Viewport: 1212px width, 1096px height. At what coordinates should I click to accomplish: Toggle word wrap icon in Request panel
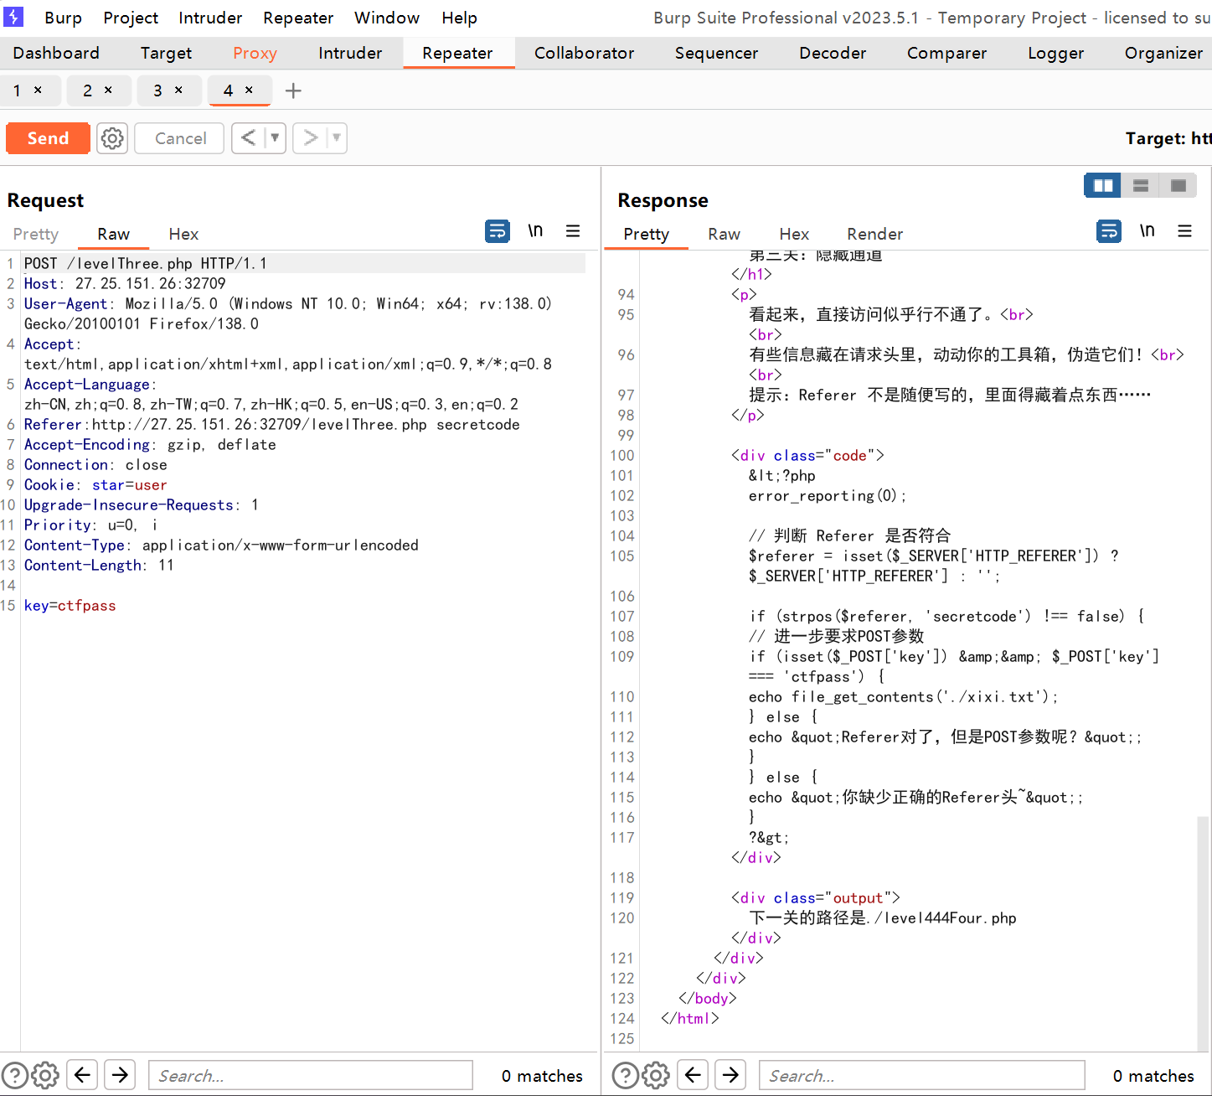point(498,231)
